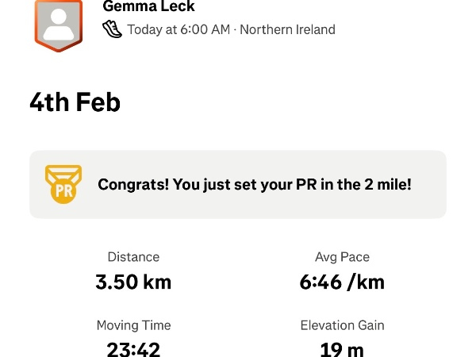This screenshot has width=476, height=357.
Task: Click the yellow ribbon atop the PR medal
Action: [63, 171]
